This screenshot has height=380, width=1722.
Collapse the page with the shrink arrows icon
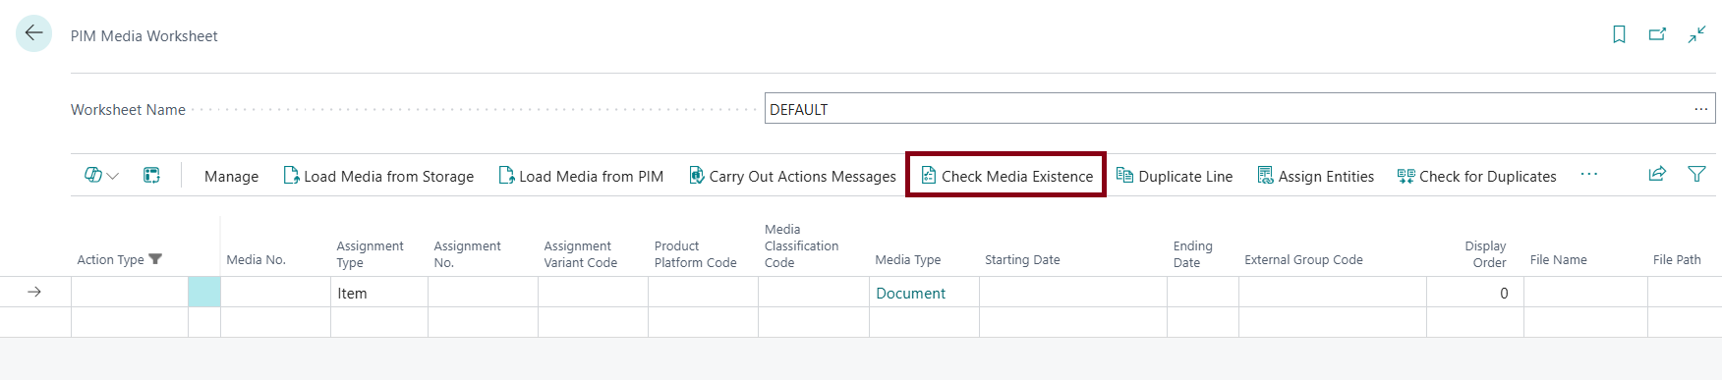point(1696,34)
